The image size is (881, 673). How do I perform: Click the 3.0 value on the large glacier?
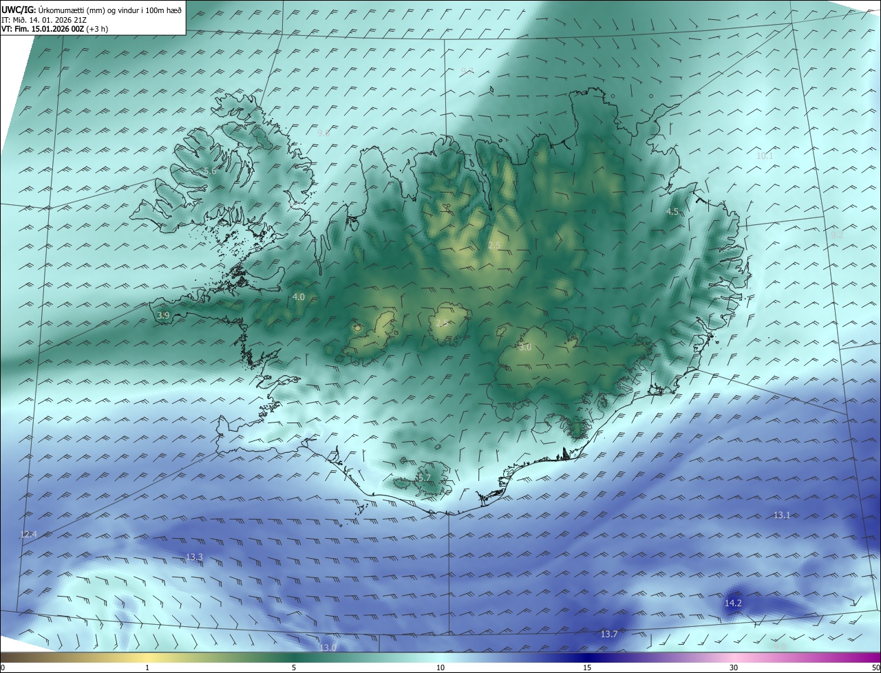coord(525,348)
